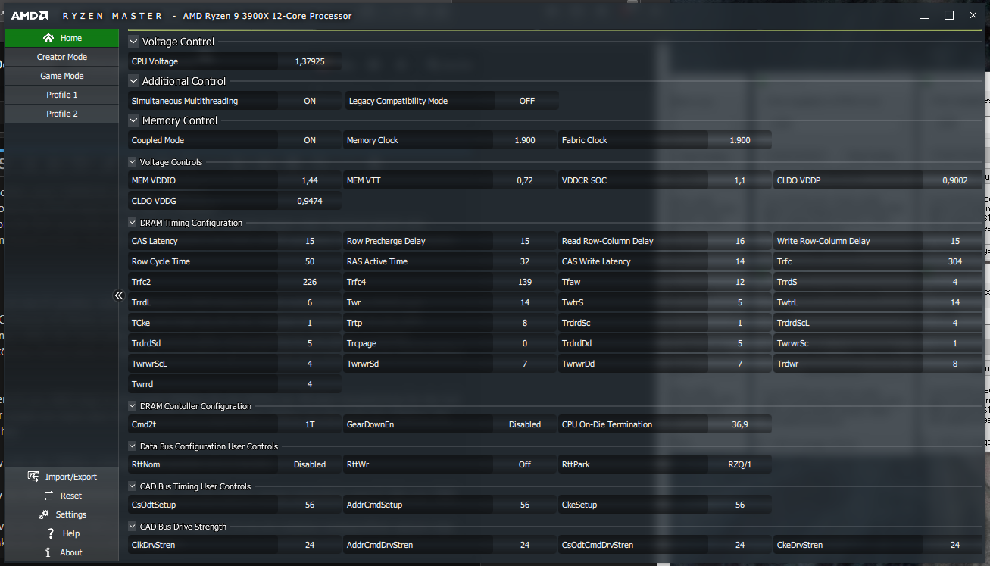Click the Twrrd value 4
The width and height of the screenshot is (990, 566).
click(x=310, y=384)
